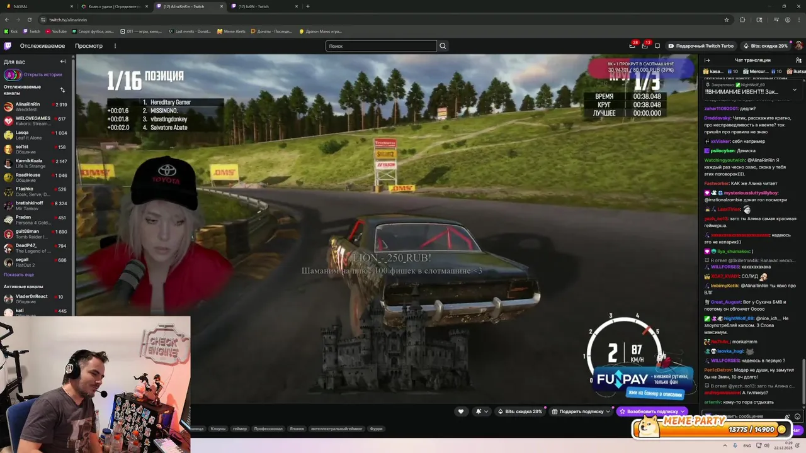This screenshot has width=806, height=453.
Task: Open the Bits cheer icon in chat input
Action: pyautogui.click(x=787, y=416)
